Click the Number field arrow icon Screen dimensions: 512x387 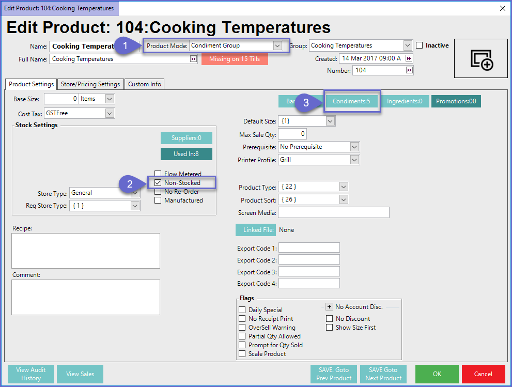(x=409, y=70)
